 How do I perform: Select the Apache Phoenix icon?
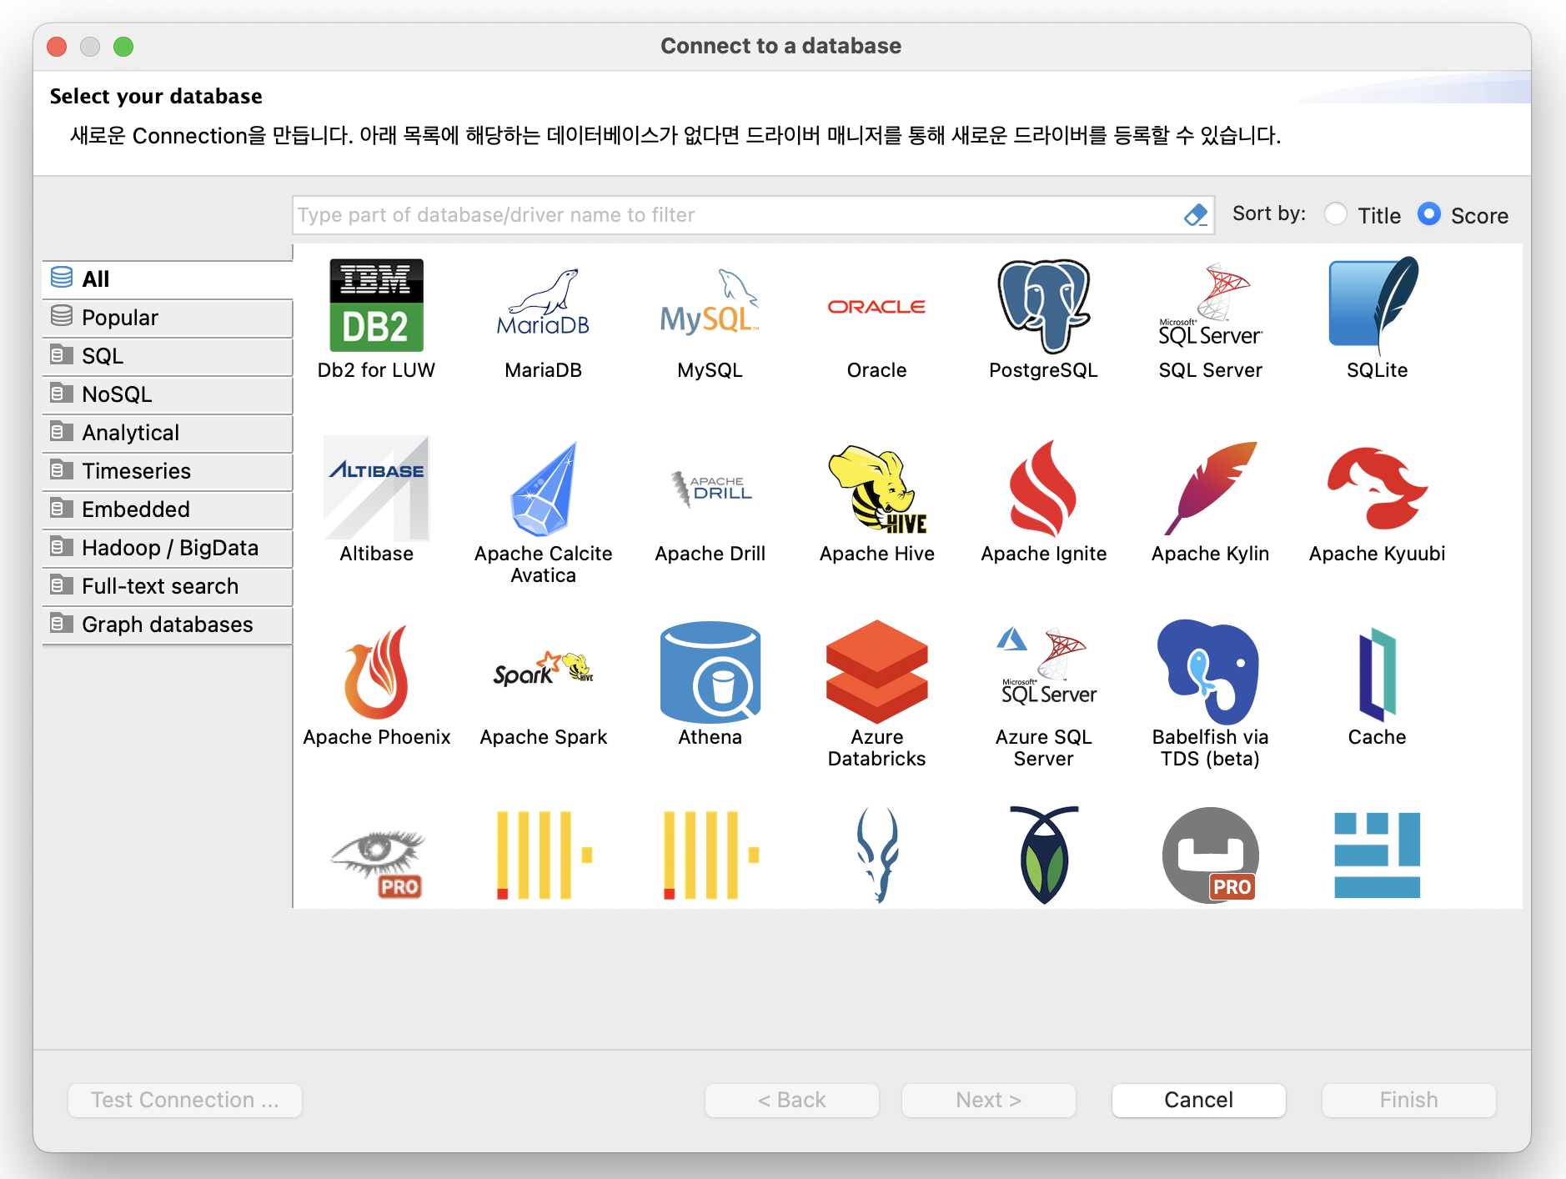pos(376,672)
